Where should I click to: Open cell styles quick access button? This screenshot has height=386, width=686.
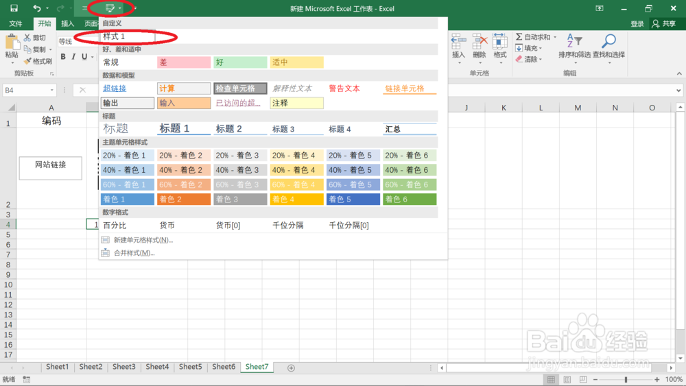click(x=110, y=8)
